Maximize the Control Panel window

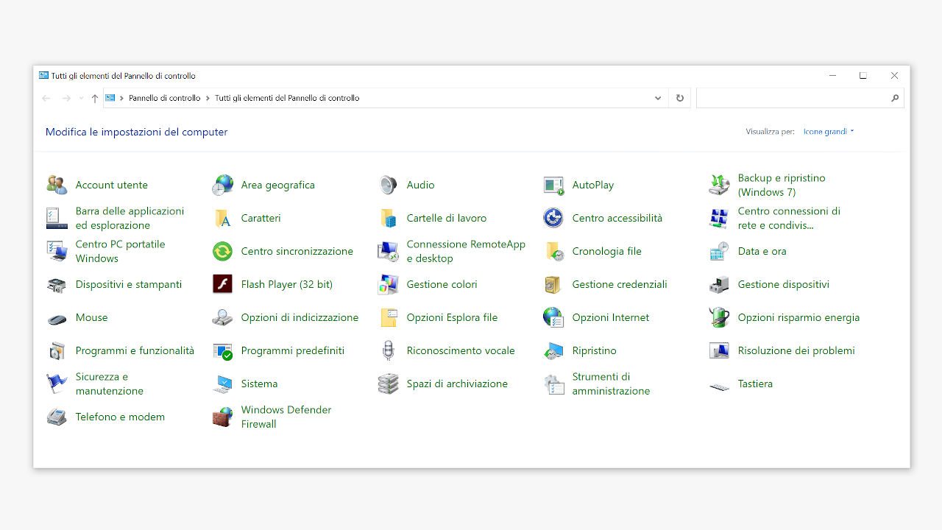tap(863, 76)
